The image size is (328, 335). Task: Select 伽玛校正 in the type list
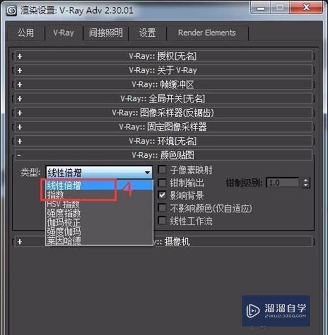(99, 222)
